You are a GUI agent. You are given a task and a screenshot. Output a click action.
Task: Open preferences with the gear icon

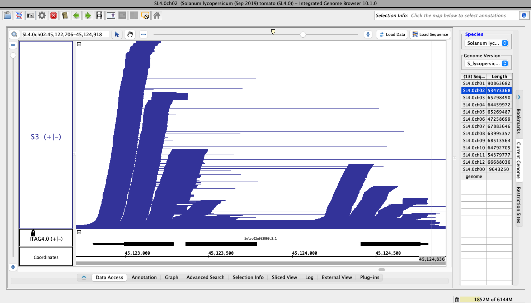click(42, 15)
